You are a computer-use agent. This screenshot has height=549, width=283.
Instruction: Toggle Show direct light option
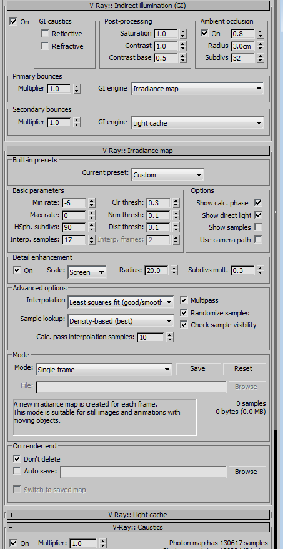(x=259, y=215)
